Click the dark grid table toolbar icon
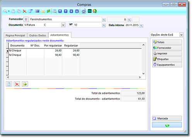Viewport: 192px width, 139px height. pos(37,11)
